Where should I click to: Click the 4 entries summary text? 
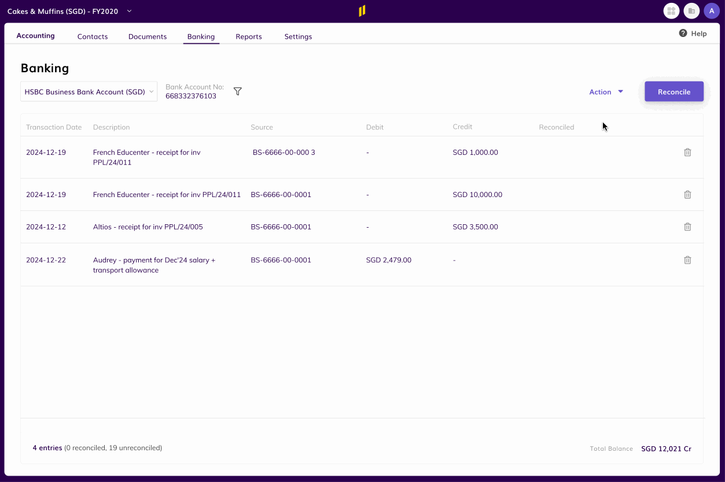(x=47, y=447)
